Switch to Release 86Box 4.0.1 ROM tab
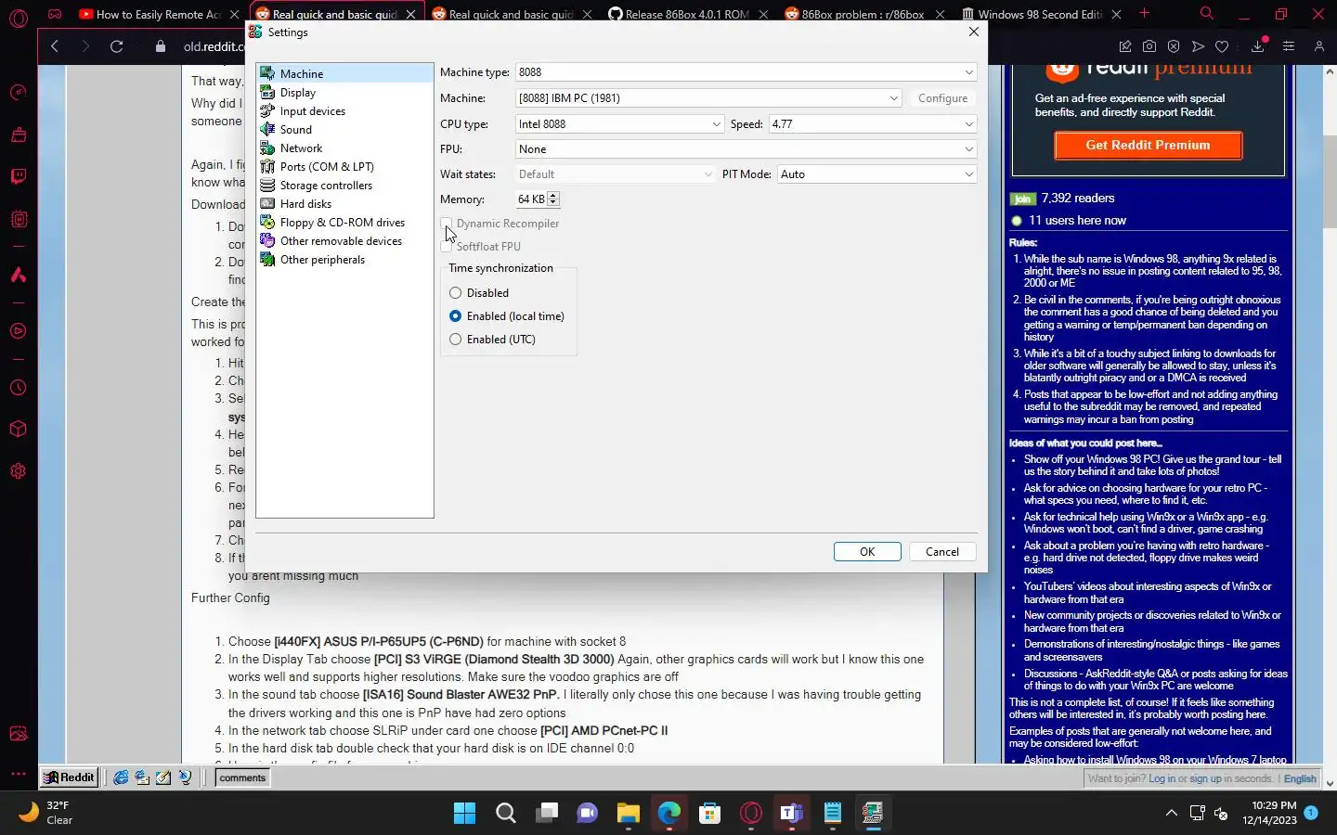The image size is (1337, 835). click(687, 14)
